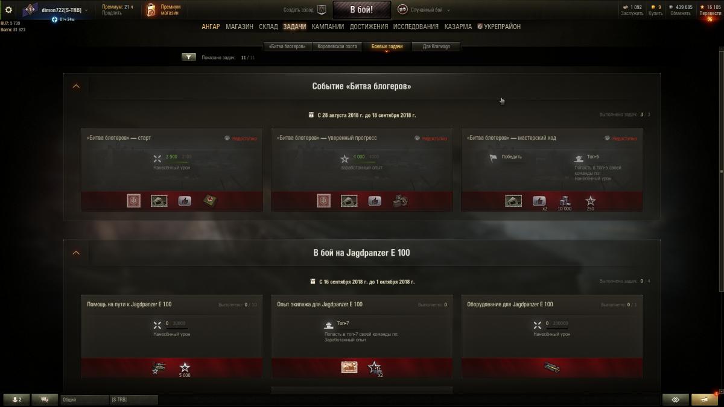
Task: Open the Общий chat channel tab
Action: 84,399
